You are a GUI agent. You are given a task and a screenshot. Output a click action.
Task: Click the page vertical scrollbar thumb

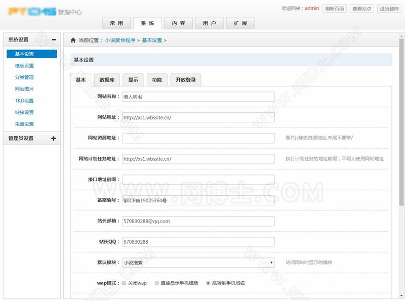coord(401,122)
